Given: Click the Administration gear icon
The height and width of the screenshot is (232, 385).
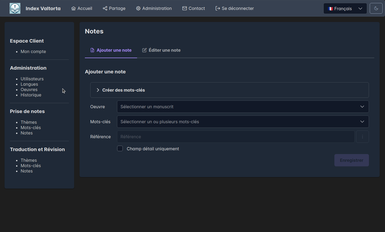Looking at the screenshot, I should point(138,9).
